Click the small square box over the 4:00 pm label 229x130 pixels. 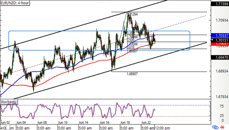8,127
